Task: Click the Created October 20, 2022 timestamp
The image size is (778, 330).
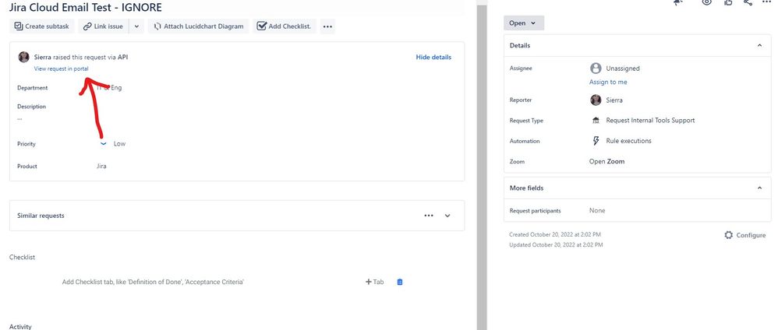Action: pos(555,234)
